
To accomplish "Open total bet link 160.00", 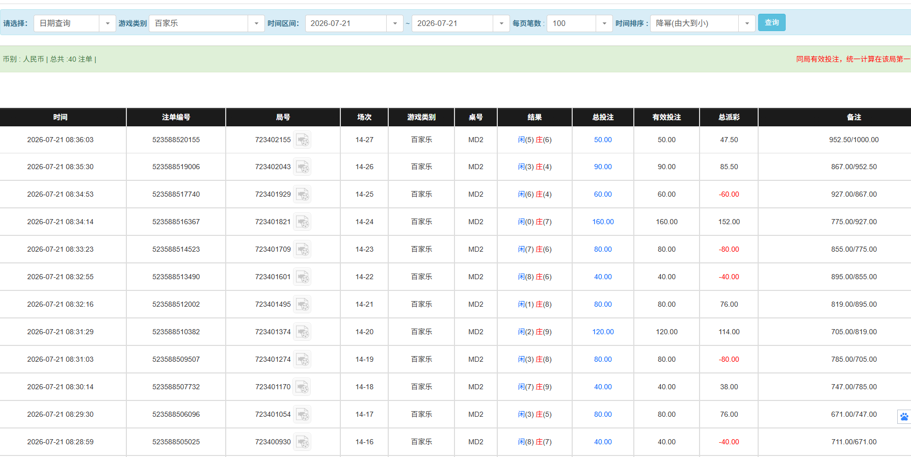I will point(603,222).
